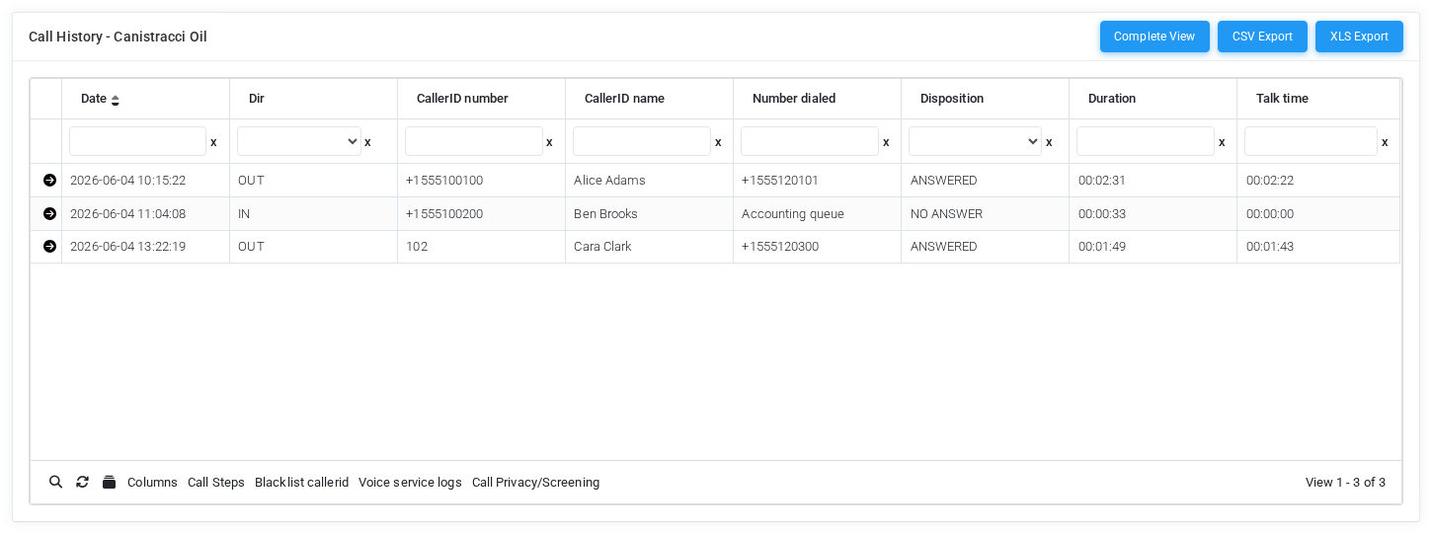The width and height of the screenshot is (1432, 534).
Task: Click View 1 - 3 of 3 pager text
Action: (x=1345, y=483)
